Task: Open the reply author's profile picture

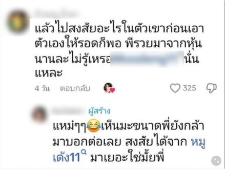Action: [x=39, y=115]
